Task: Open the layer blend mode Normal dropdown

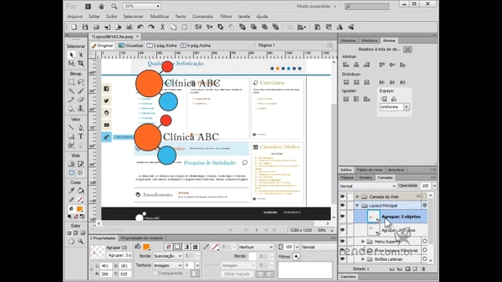Action: tap(368, 186)
